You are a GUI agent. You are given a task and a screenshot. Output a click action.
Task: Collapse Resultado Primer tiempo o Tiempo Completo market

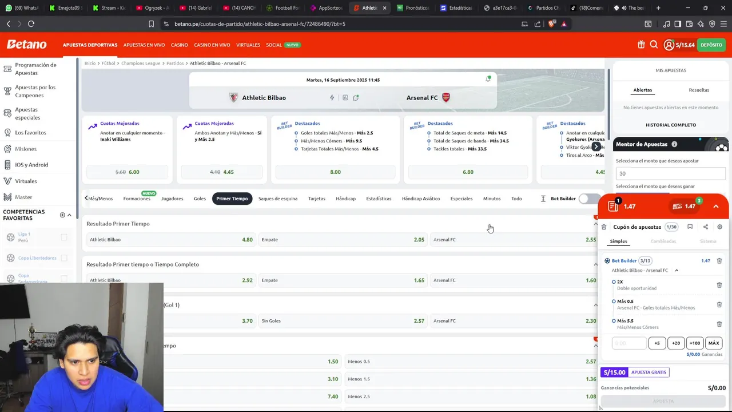pos(595,264)
